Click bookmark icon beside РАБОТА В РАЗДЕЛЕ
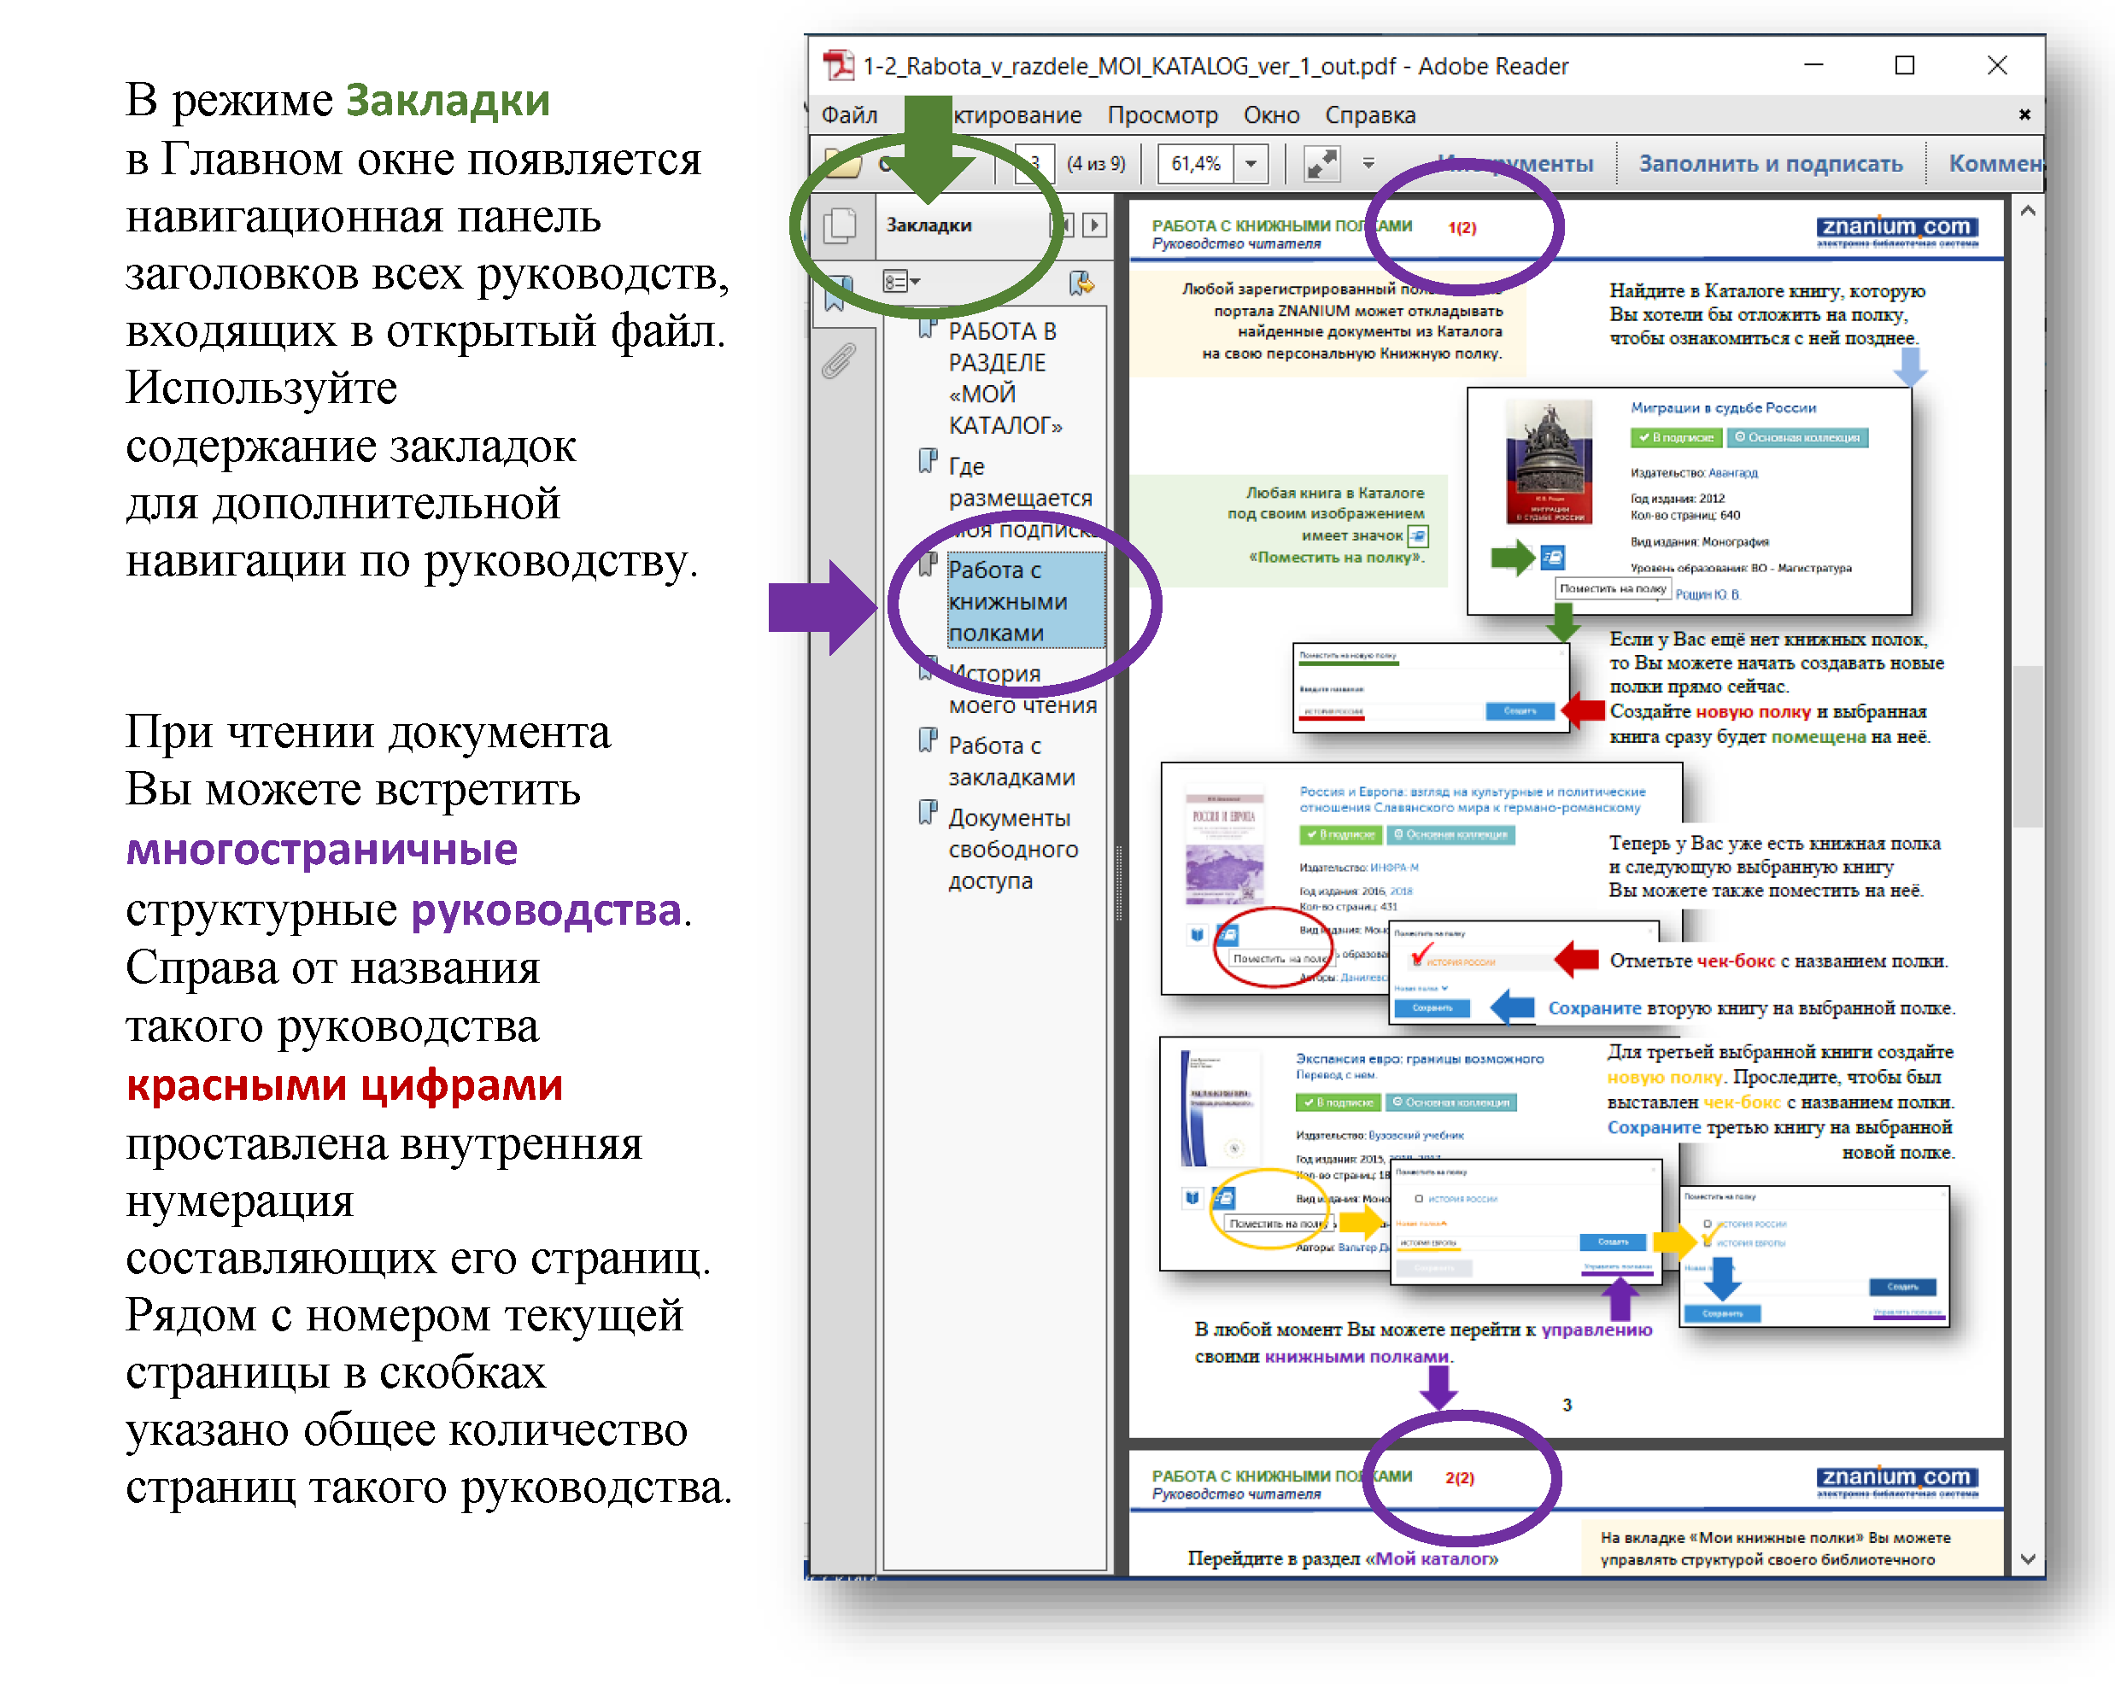 (927, 327)
